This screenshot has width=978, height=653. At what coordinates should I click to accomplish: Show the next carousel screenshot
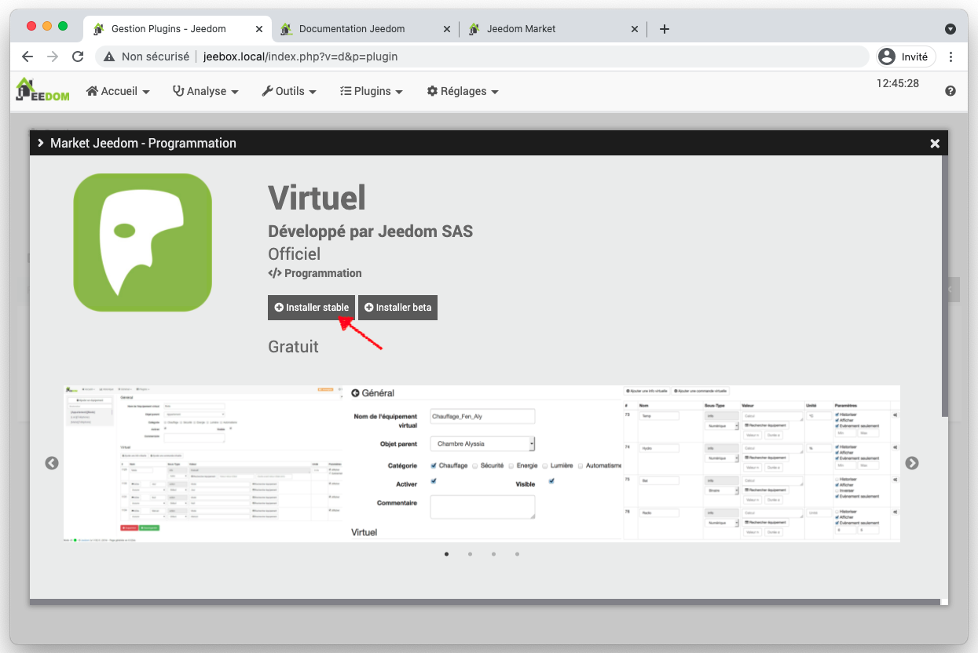911,463
